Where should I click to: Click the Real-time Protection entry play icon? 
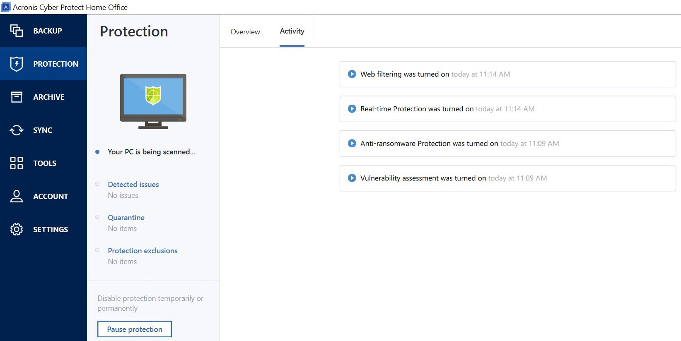pyautogui.click(x=352, y=109)
